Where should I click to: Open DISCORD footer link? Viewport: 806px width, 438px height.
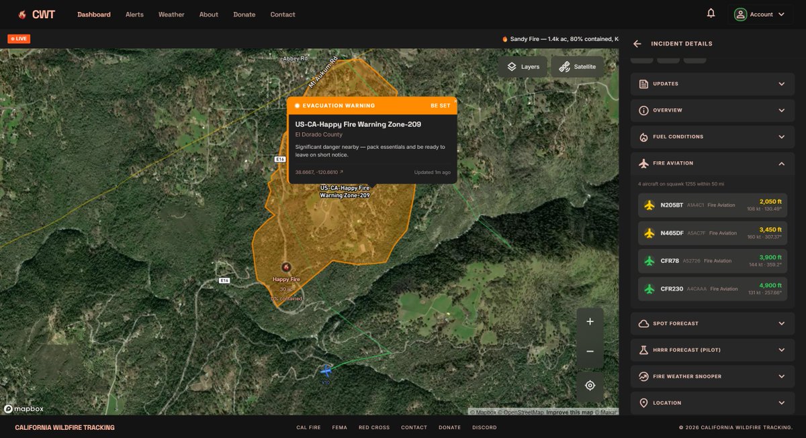click(x=484, y=427)
